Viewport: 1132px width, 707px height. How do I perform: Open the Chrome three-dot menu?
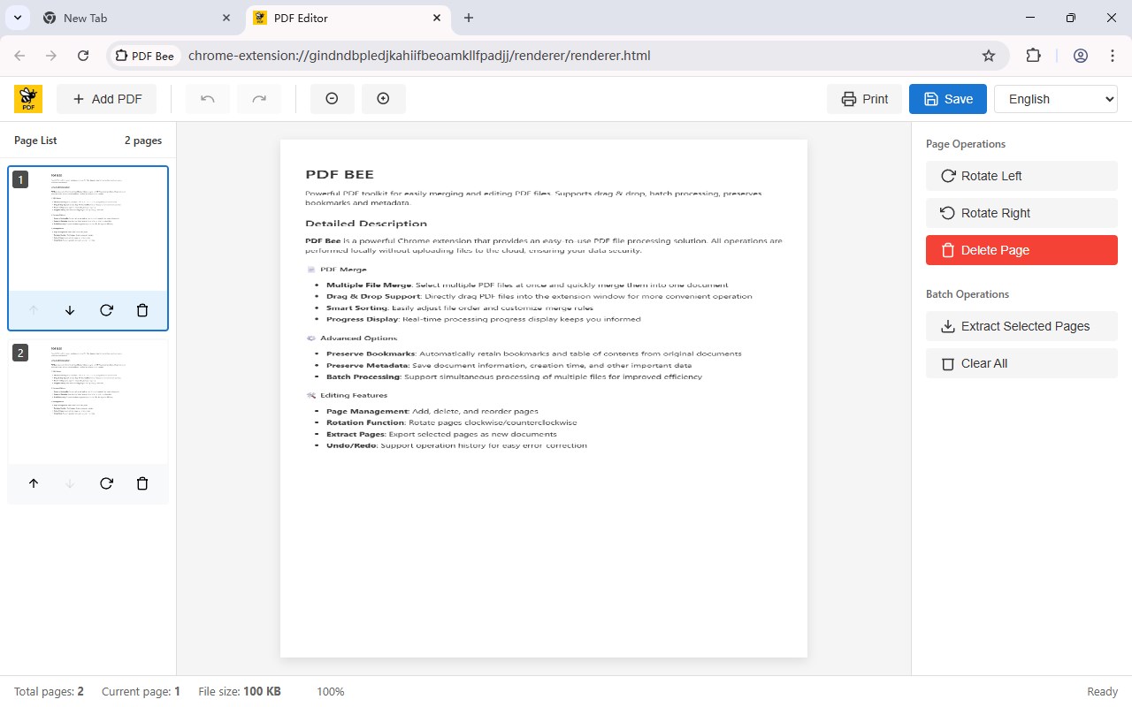click(1113, 56)
